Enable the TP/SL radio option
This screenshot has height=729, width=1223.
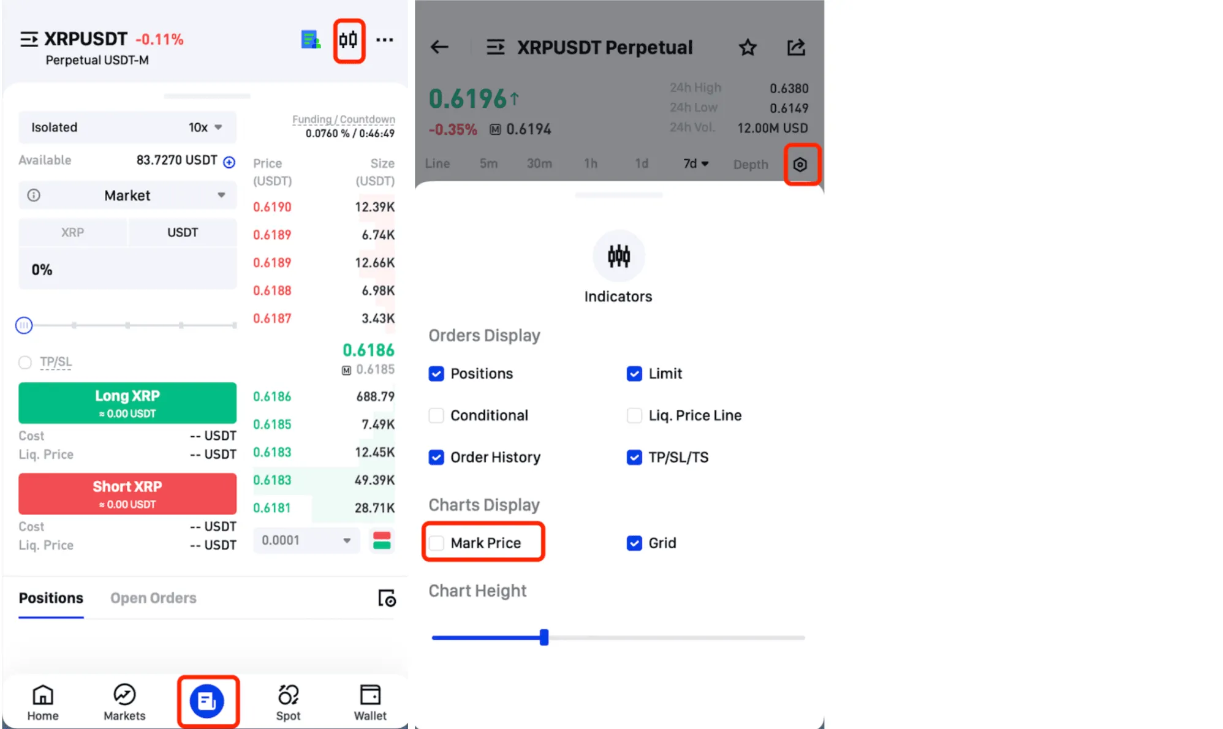(x=25, y=362)
